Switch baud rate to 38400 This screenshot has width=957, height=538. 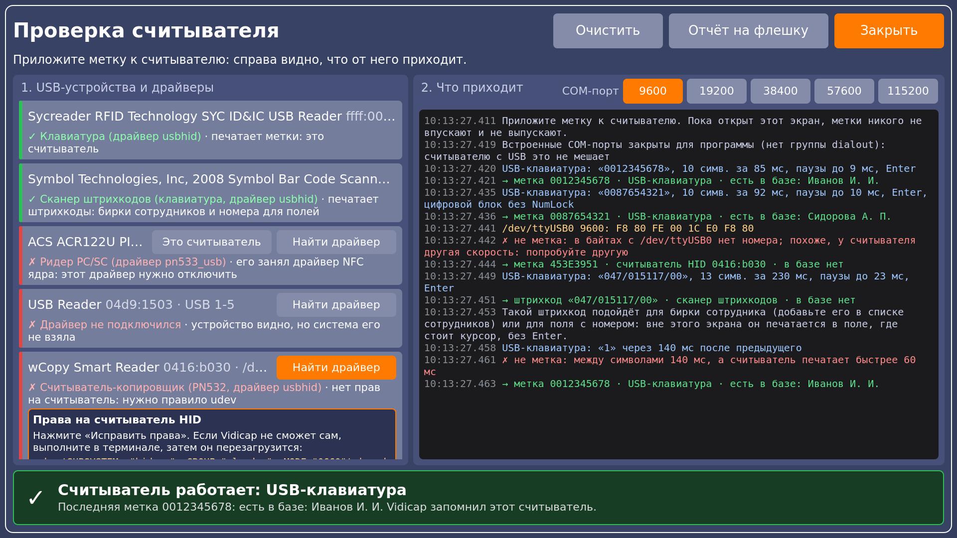tap(780, 91)
